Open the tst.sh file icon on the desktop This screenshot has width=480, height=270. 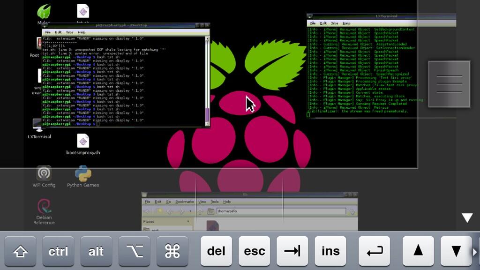[83, 11]
